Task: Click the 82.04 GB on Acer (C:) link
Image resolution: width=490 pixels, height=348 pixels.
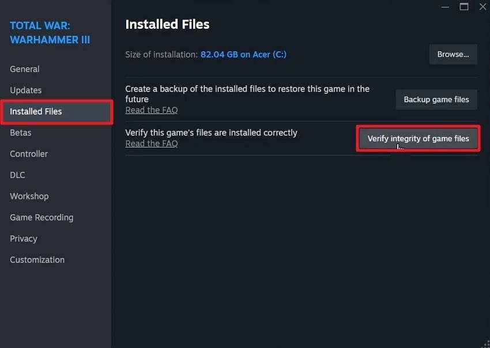Action: tap(242, 54)
